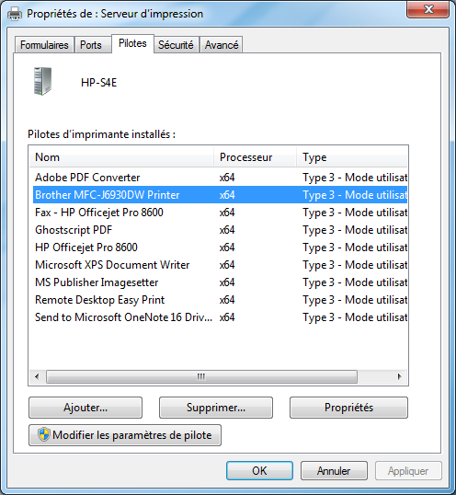Switch to the Avancé tab
Viewport: 456px width, 495px height.
tap(222, 45)
